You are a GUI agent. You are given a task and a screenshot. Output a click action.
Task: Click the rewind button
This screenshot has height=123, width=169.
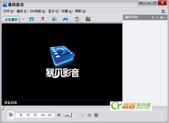pyautogui.click(x=43, y=115)
